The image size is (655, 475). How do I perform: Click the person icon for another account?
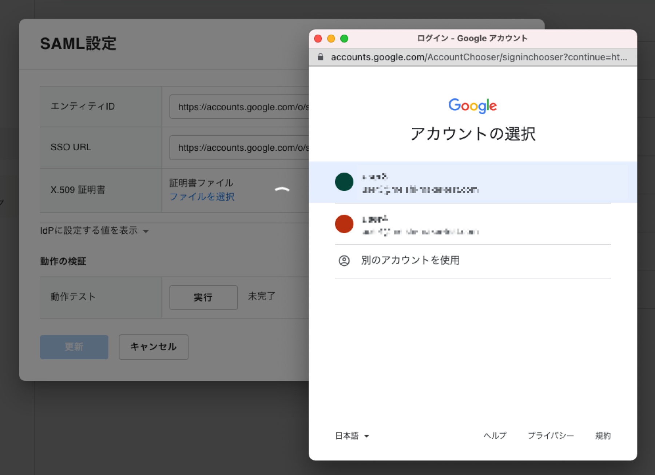(344, 261)
